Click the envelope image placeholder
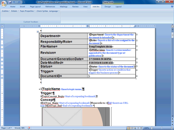This screenshot has width=174, height=130. pyautogui.click(x=62, y=117)
